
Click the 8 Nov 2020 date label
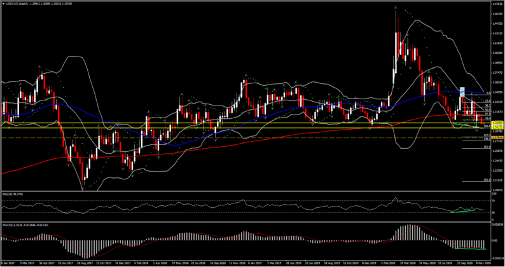(484, 263)
